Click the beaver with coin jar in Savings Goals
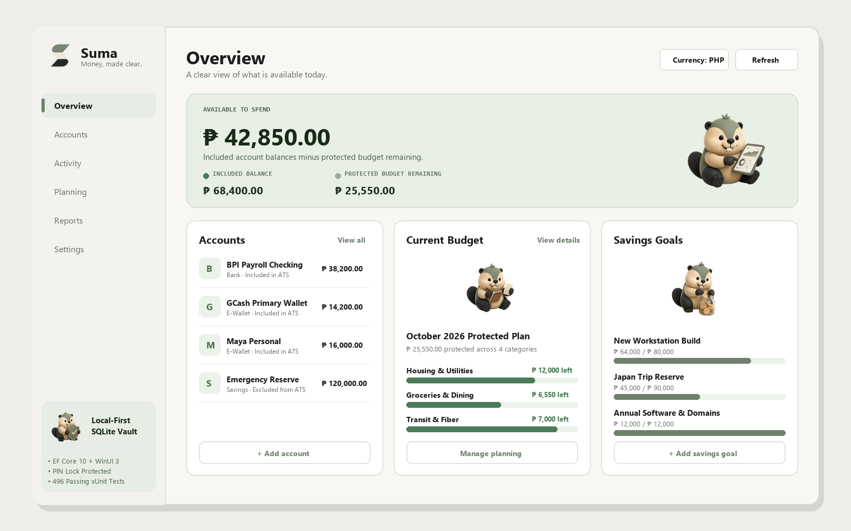Viewport: 851px width, 531px height. pyautogui.click(x=694, y=289)
